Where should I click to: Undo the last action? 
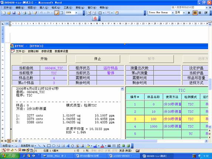click(x=41, y=13)
